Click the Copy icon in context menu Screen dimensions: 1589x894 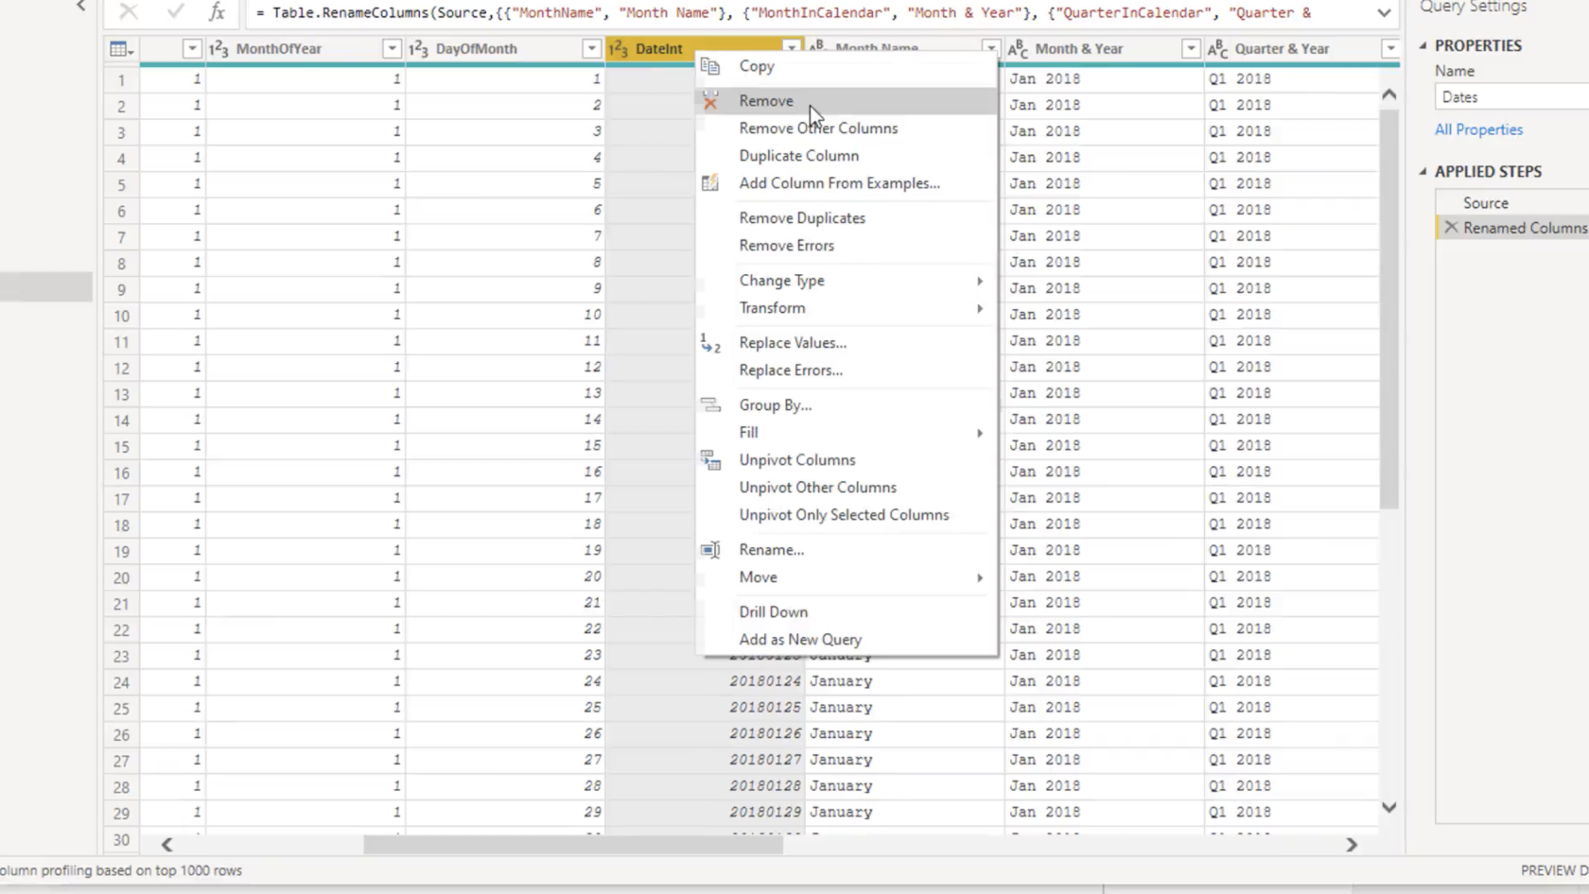710,66
